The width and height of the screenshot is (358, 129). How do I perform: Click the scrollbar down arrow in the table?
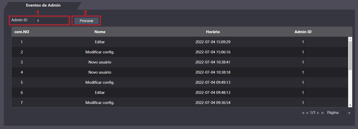(x=350, y=105)
